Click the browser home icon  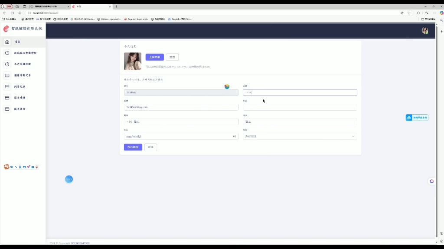coord(20,13)
